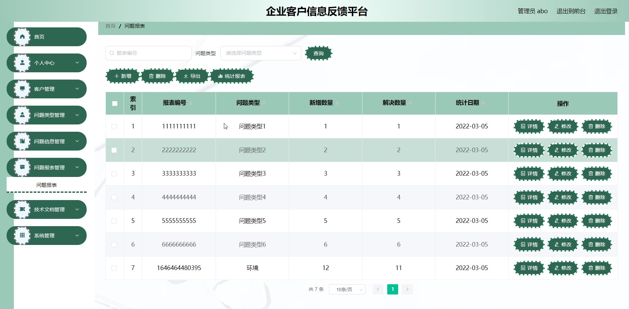629x309 pixels.
Task: Click the 查询 search button
Action: click(318, 53)
